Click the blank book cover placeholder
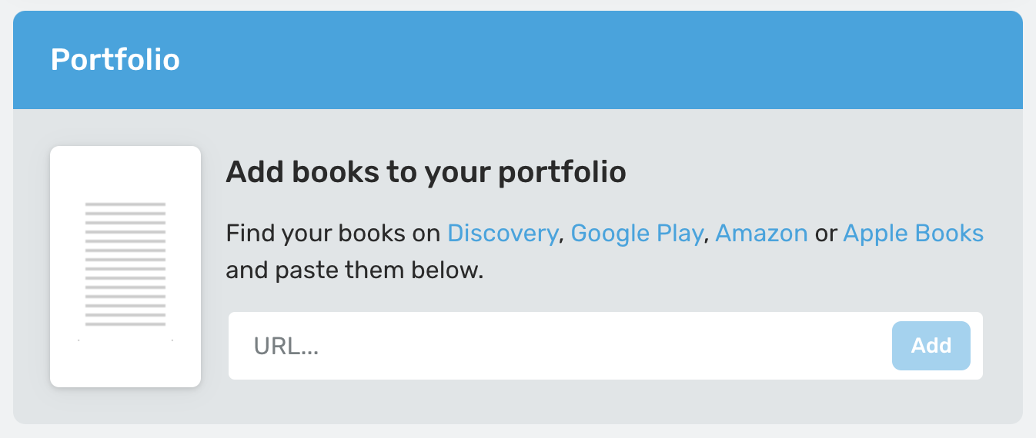Viewport: 1036px width, 438px height. click(125, 266)
